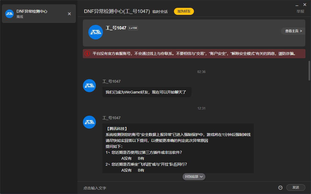Select DNF异常检测中心 chat in sidebar list
Image resolution: width=311 pixels, height=194 pixels.
tap(39, 14)
